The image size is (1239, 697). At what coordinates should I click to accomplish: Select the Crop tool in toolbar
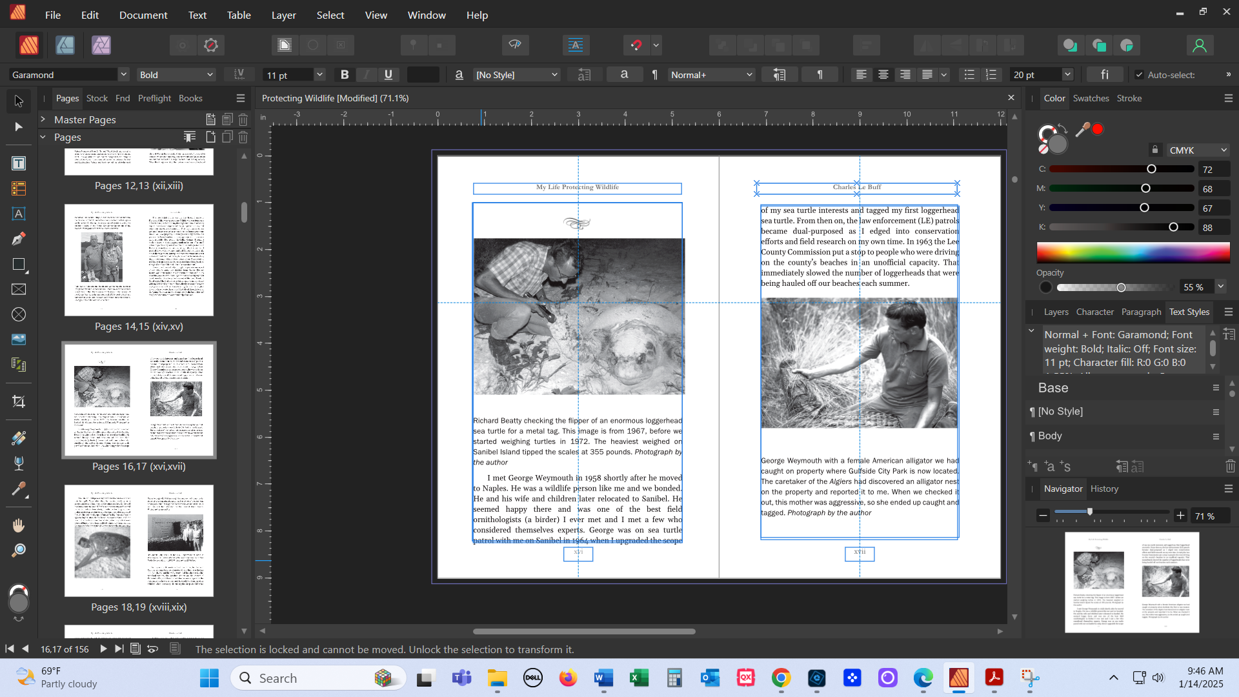tap(19, 401)
